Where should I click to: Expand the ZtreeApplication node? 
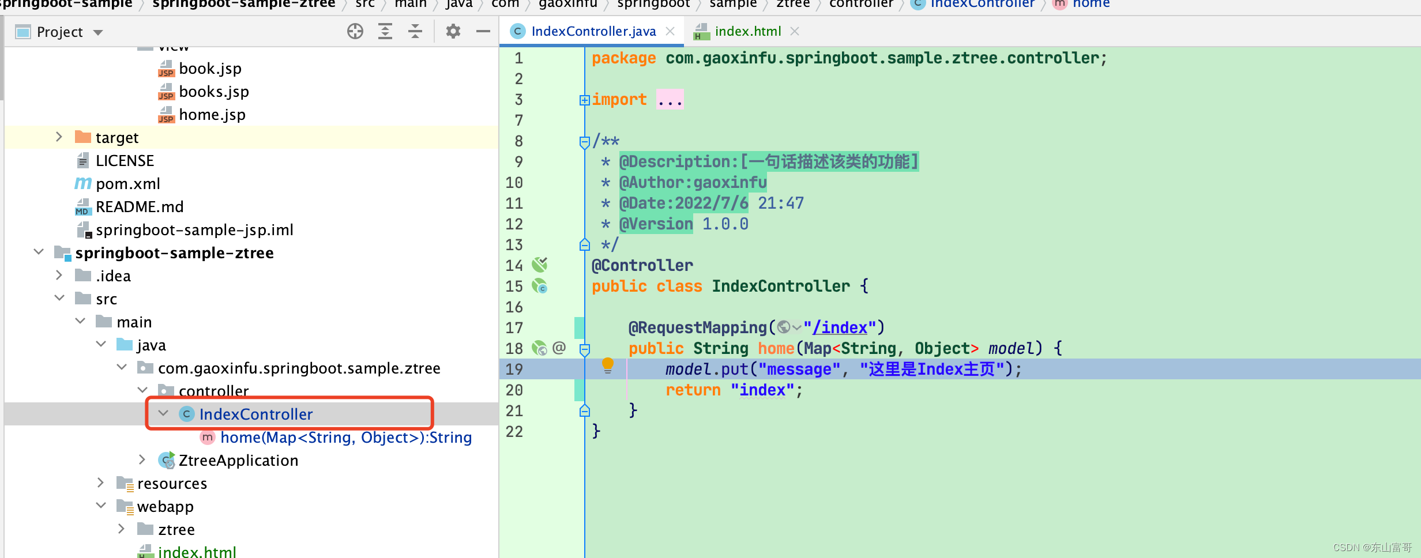[142, 459]
